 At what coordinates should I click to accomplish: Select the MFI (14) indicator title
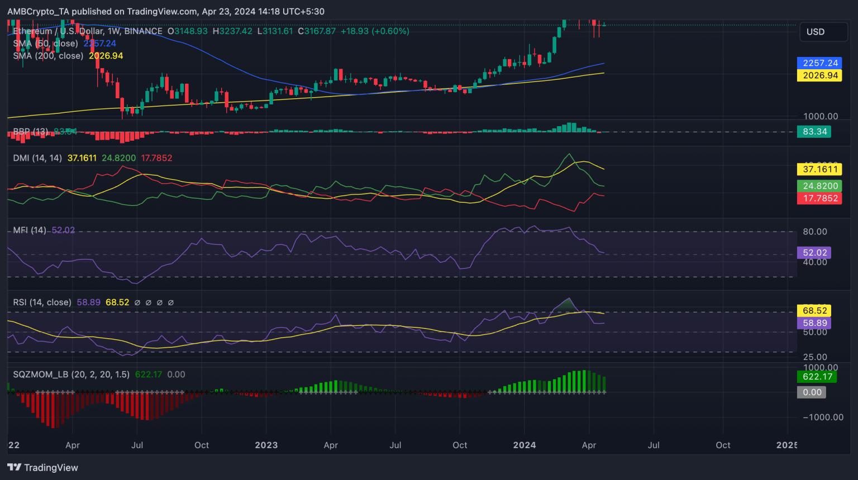tap(30, 230)
